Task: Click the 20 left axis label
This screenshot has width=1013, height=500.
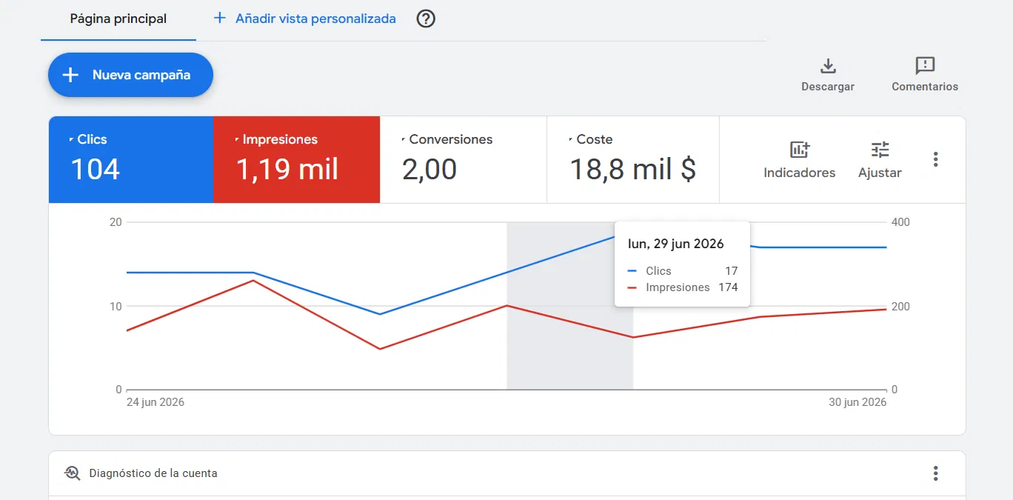Action: pyautogui.click(x=115, y=222)
